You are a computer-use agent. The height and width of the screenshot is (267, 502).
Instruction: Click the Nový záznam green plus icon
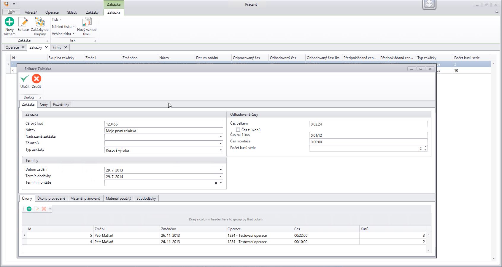[x=9, y=22]
